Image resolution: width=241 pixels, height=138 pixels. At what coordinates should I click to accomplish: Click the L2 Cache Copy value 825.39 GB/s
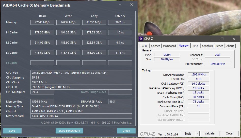(94, 43)
